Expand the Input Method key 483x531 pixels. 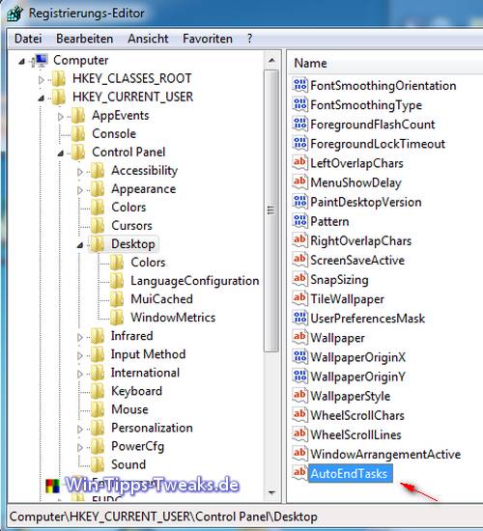click(80, 355)
